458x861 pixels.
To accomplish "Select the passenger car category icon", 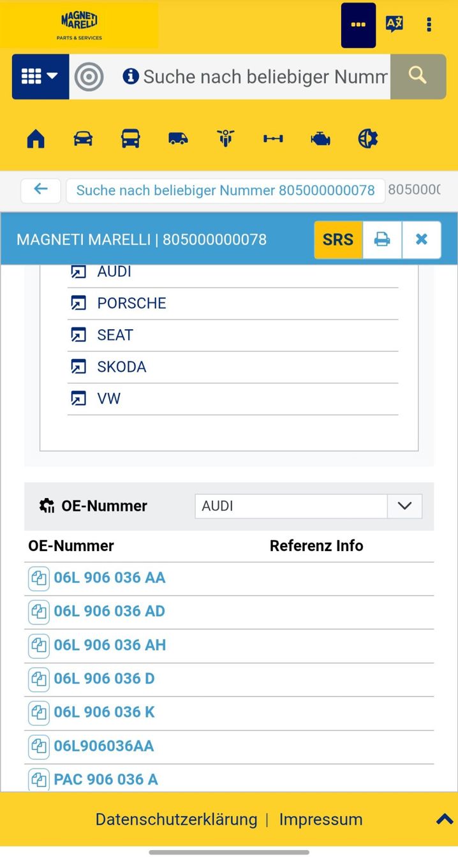I will click(83, 138).
